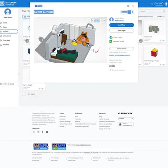Open Colecciones in the sidebar
The width and height of the screenshot is (168, 168).
pyautogui.click(x=7, y=36)
